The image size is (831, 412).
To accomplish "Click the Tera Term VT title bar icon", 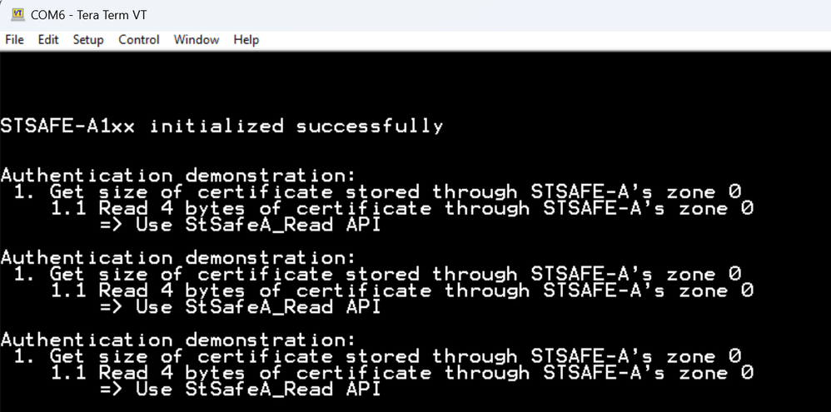I will (x=17, y=15).
